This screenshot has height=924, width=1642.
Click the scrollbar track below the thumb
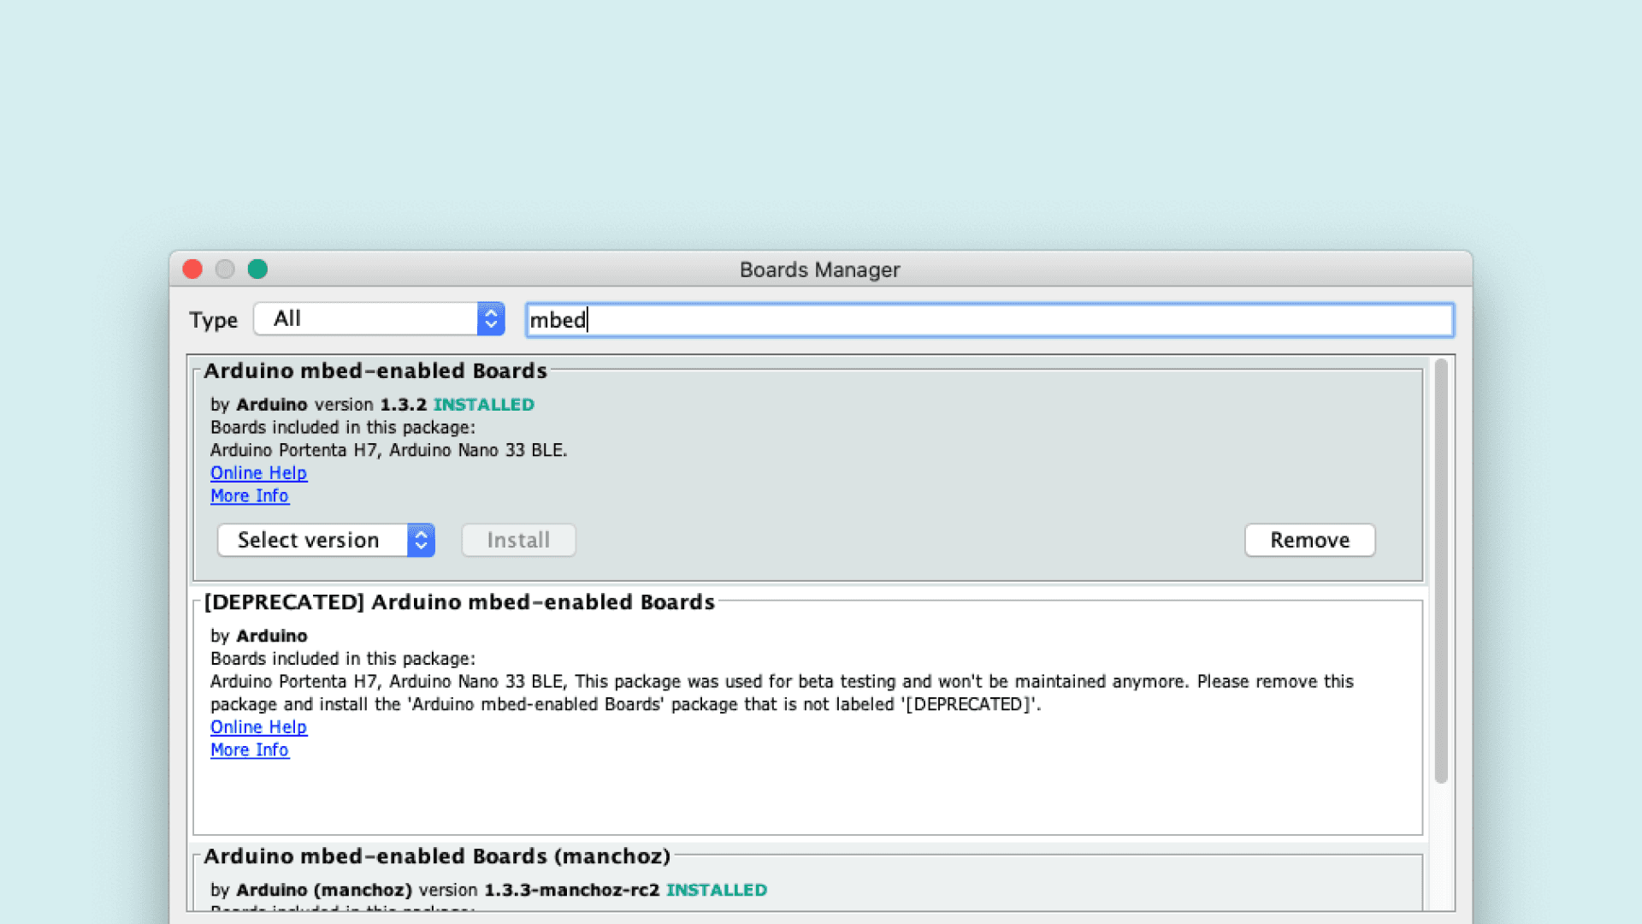click(x=1441, y=847)
